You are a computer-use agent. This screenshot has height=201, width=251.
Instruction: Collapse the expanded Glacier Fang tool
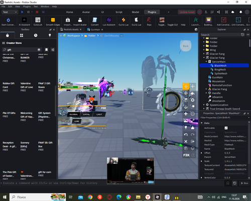tap(204, 58)
